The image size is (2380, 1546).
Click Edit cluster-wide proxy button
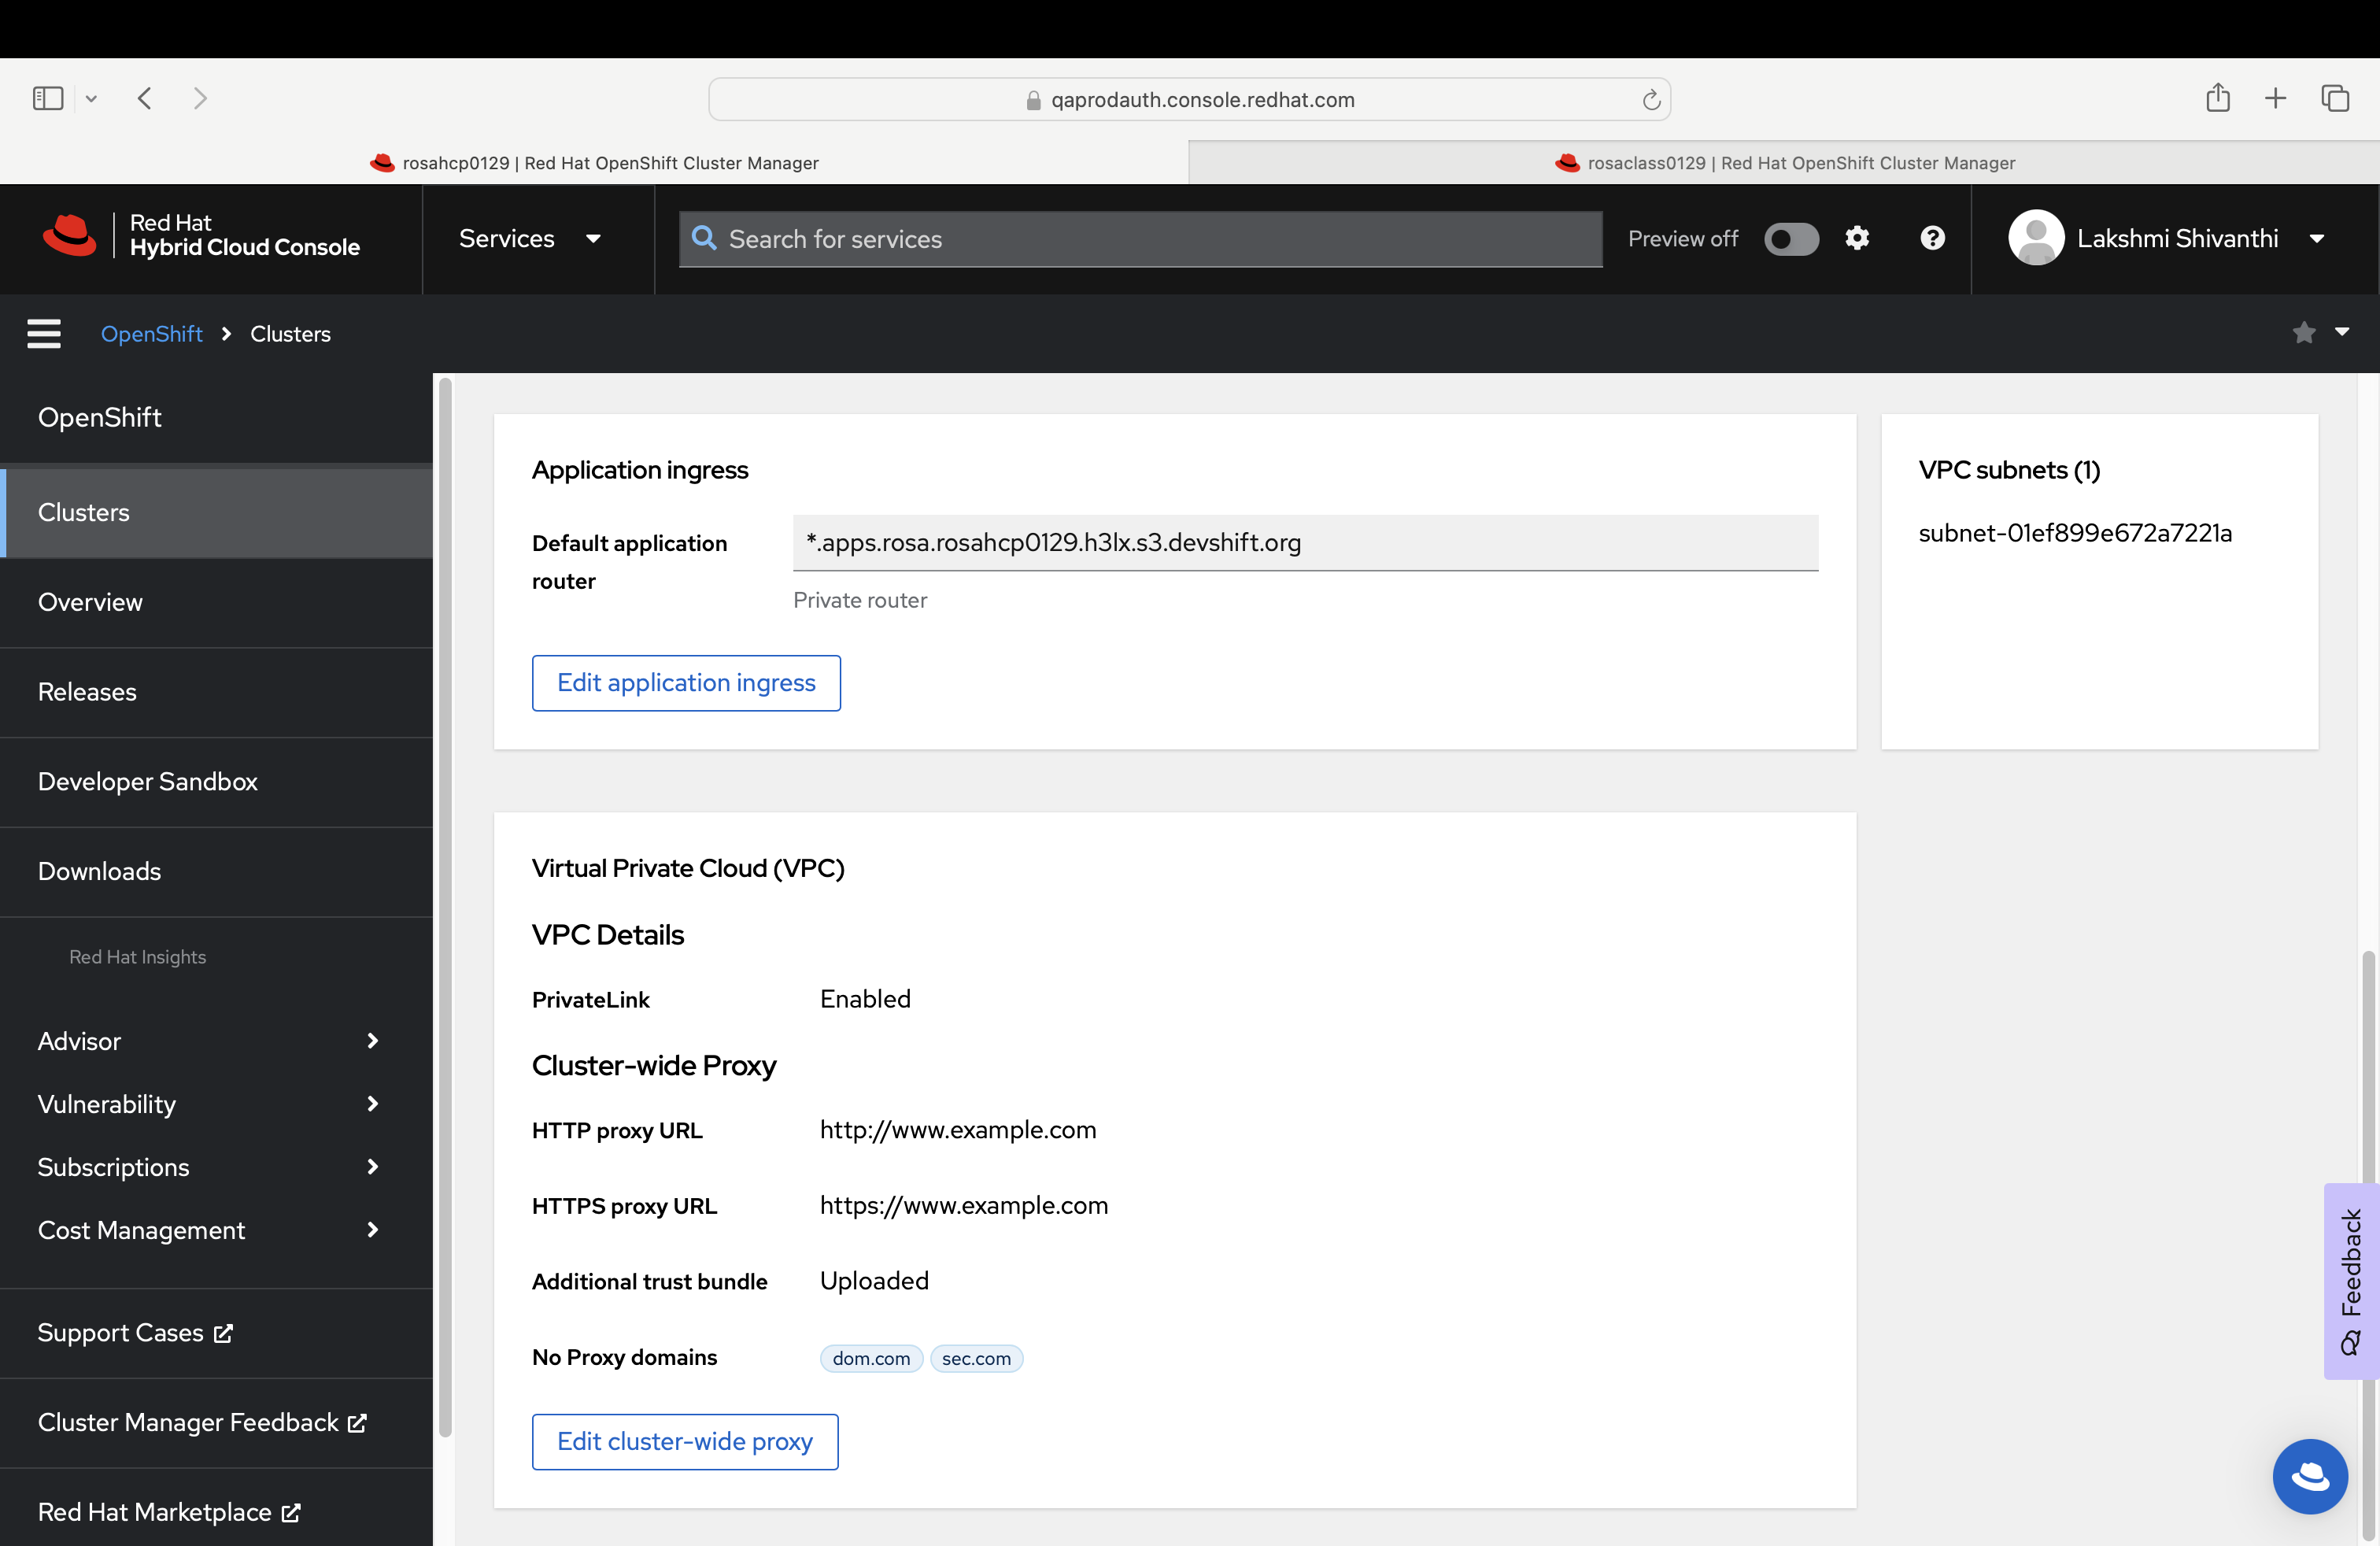click(685, 1442)
